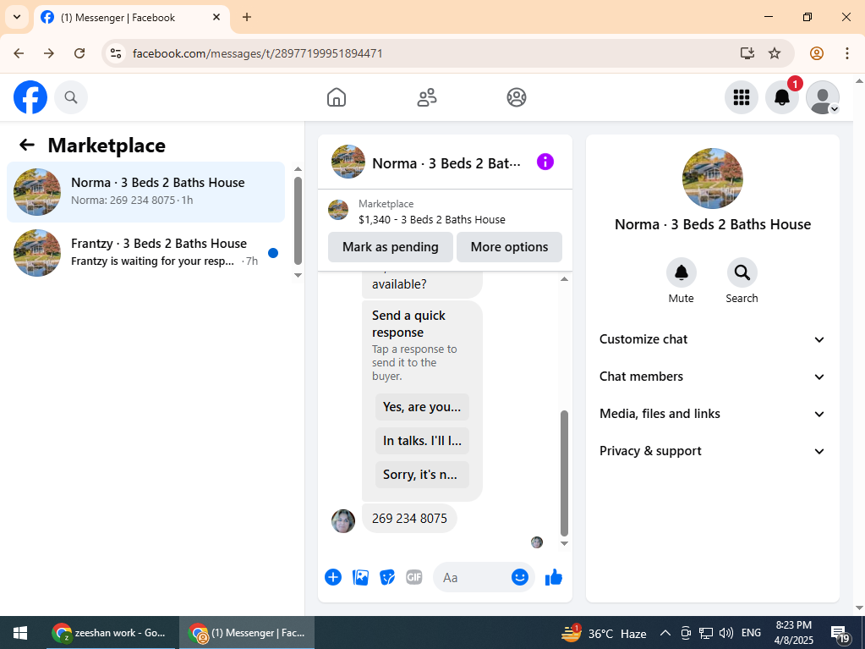Send quick response 'Sorry, it's n...'
This screenshot has height=649, width=865.
(422, 475)
